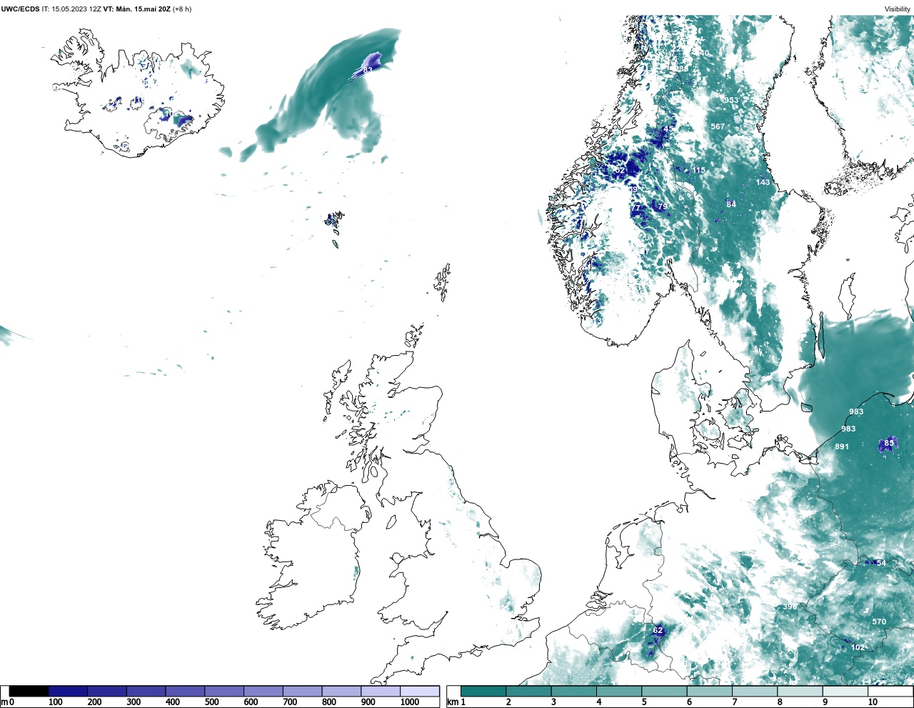This screenshot has height=708, width=914.
Task: Click the 'm' unit label in legend
Action: 4,702
